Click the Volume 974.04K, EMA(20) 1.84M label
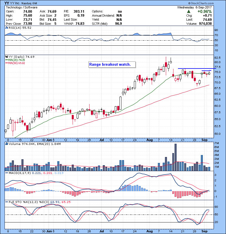 pos(35,144)
